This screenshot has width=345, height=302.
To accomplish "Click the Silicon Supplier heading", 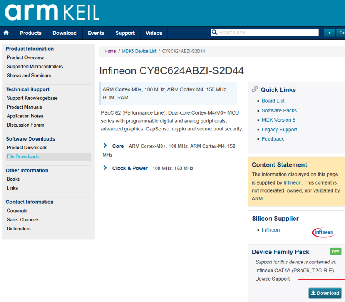I will pyautogui.click(x=275, y=219).
